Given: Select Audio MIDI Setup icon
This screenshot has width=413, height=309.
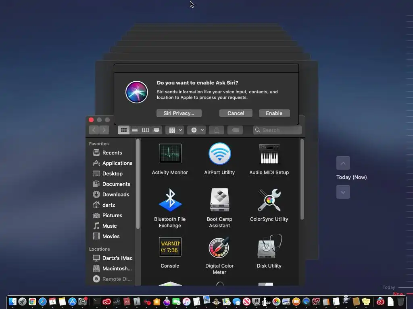Looking at the screenshot, I should tap(269, 153).
